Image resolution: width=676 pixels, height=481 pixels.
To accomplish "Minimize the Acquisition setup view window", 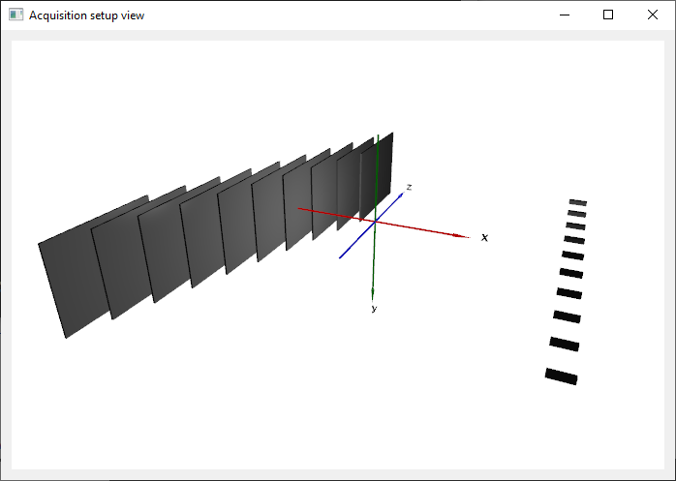I will click(565, 15).
